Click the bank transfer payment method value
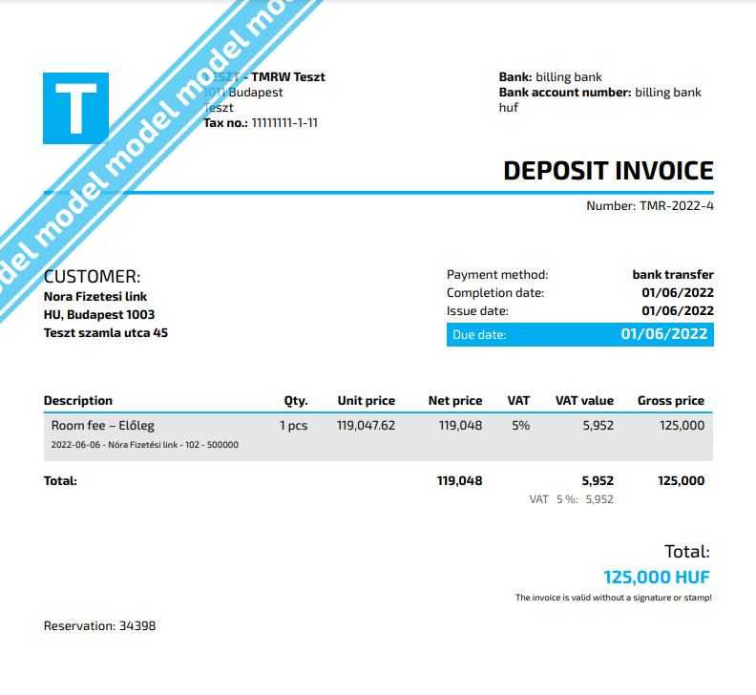This screenshot has height=695, width=756. [673, 275]
